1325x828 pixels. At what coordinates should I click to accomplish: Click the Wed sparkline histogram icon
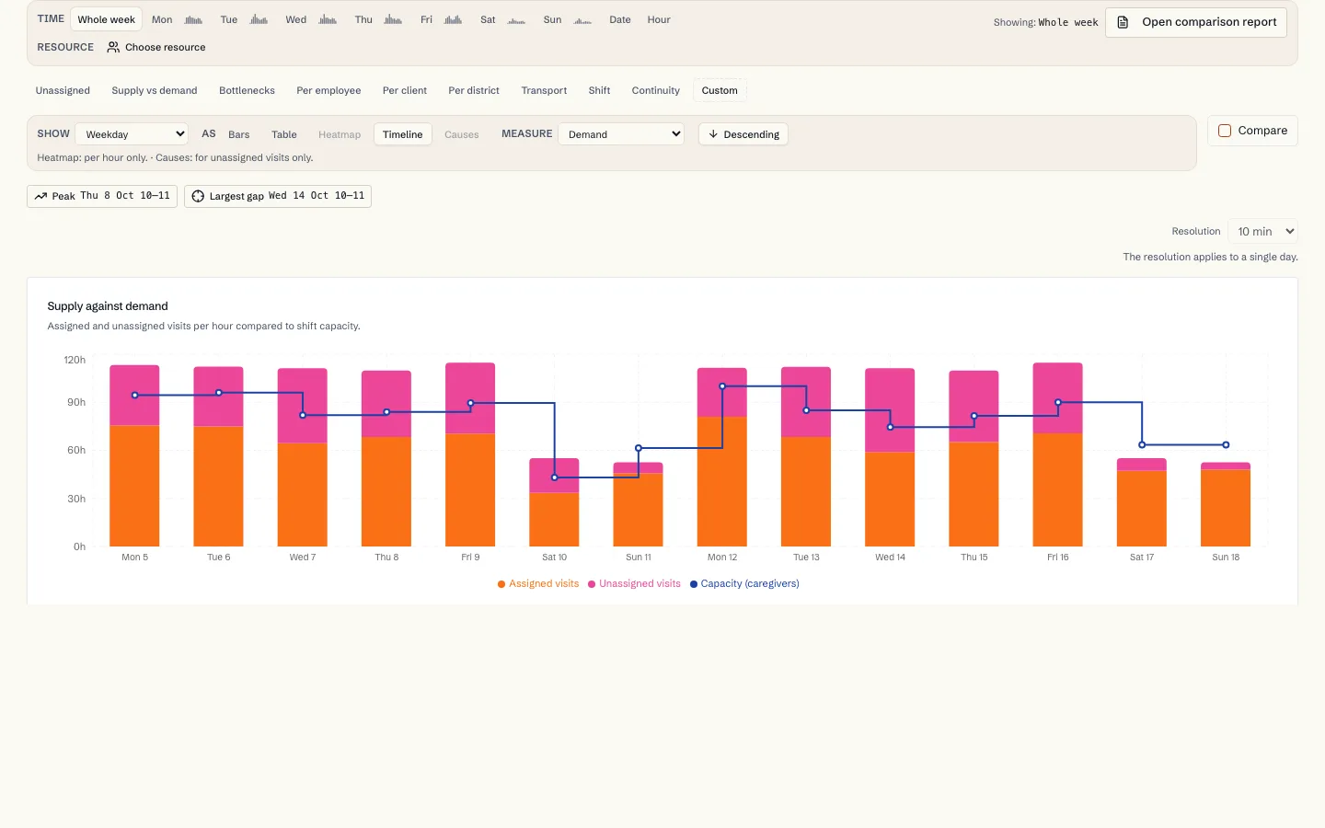tap(328, 19)
